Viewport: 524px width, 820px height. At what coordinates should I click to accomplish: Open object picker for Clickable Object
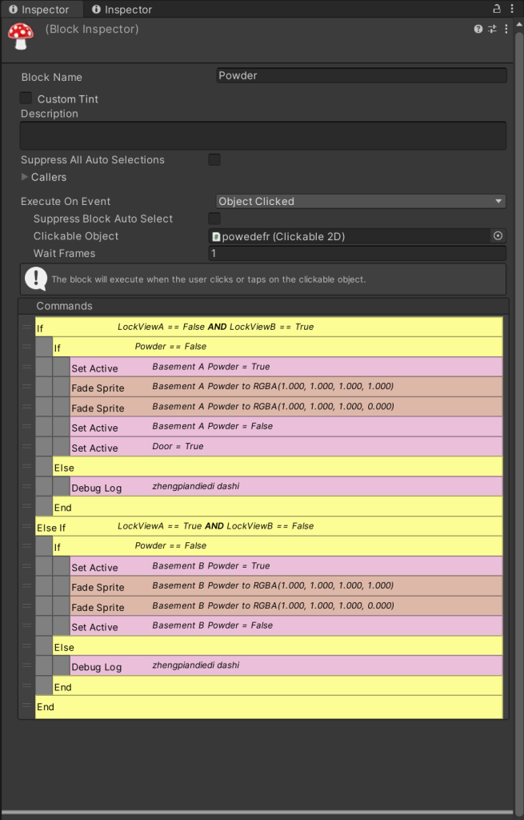[x=498, y=236]
